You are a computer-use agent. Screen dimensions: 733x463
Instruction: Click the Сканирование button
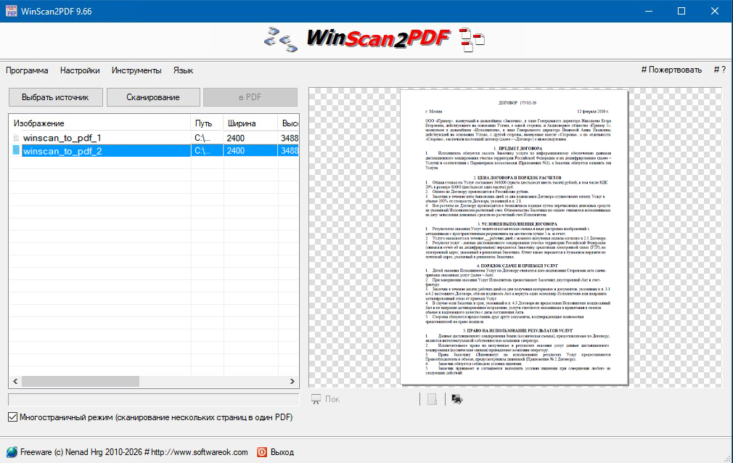tap(153, 97)
